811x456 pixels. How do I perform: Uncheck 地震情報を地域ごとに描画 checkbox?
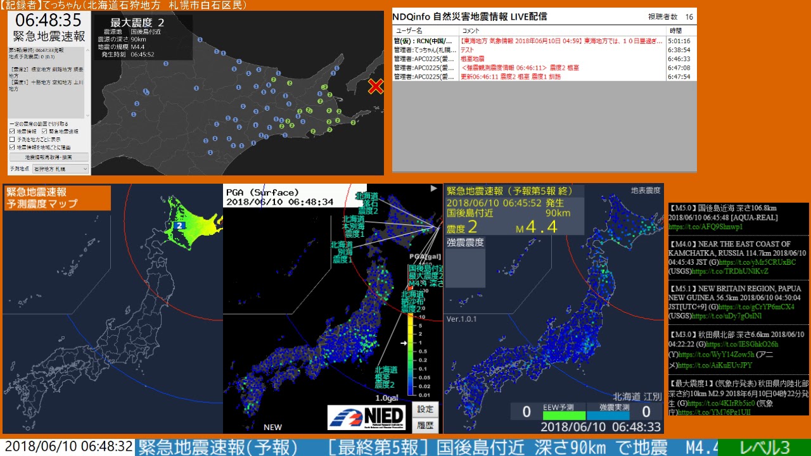pyautogui.click(x=12, y=147)
